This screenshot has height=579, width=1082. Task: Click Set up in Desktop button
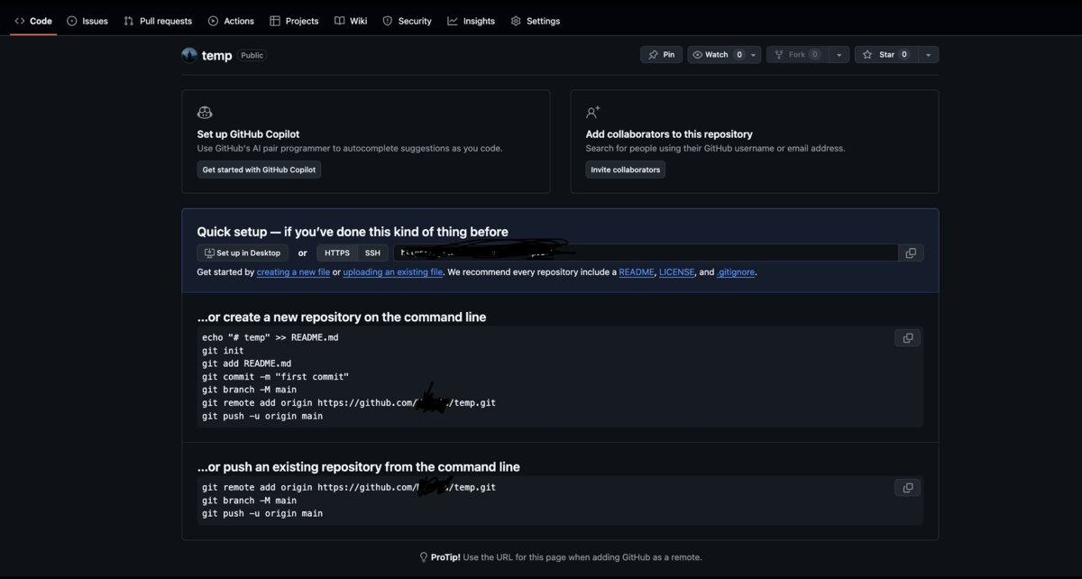click(243, 253)
